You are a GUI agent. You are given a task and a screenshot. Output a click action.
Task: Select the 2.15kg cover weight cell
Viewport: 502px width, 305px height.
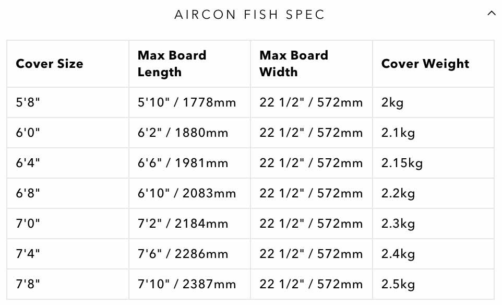tap(402, 163)
